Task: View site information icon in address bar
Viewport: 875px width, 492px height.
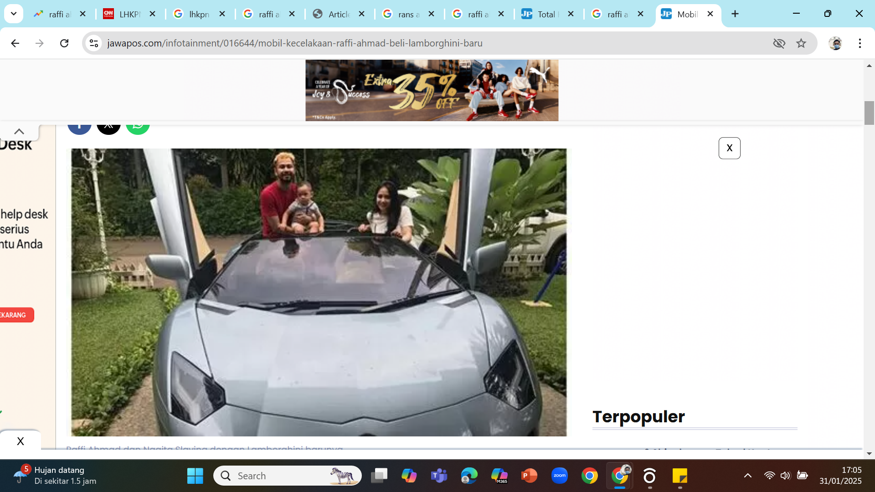Action: coord(94,43)
